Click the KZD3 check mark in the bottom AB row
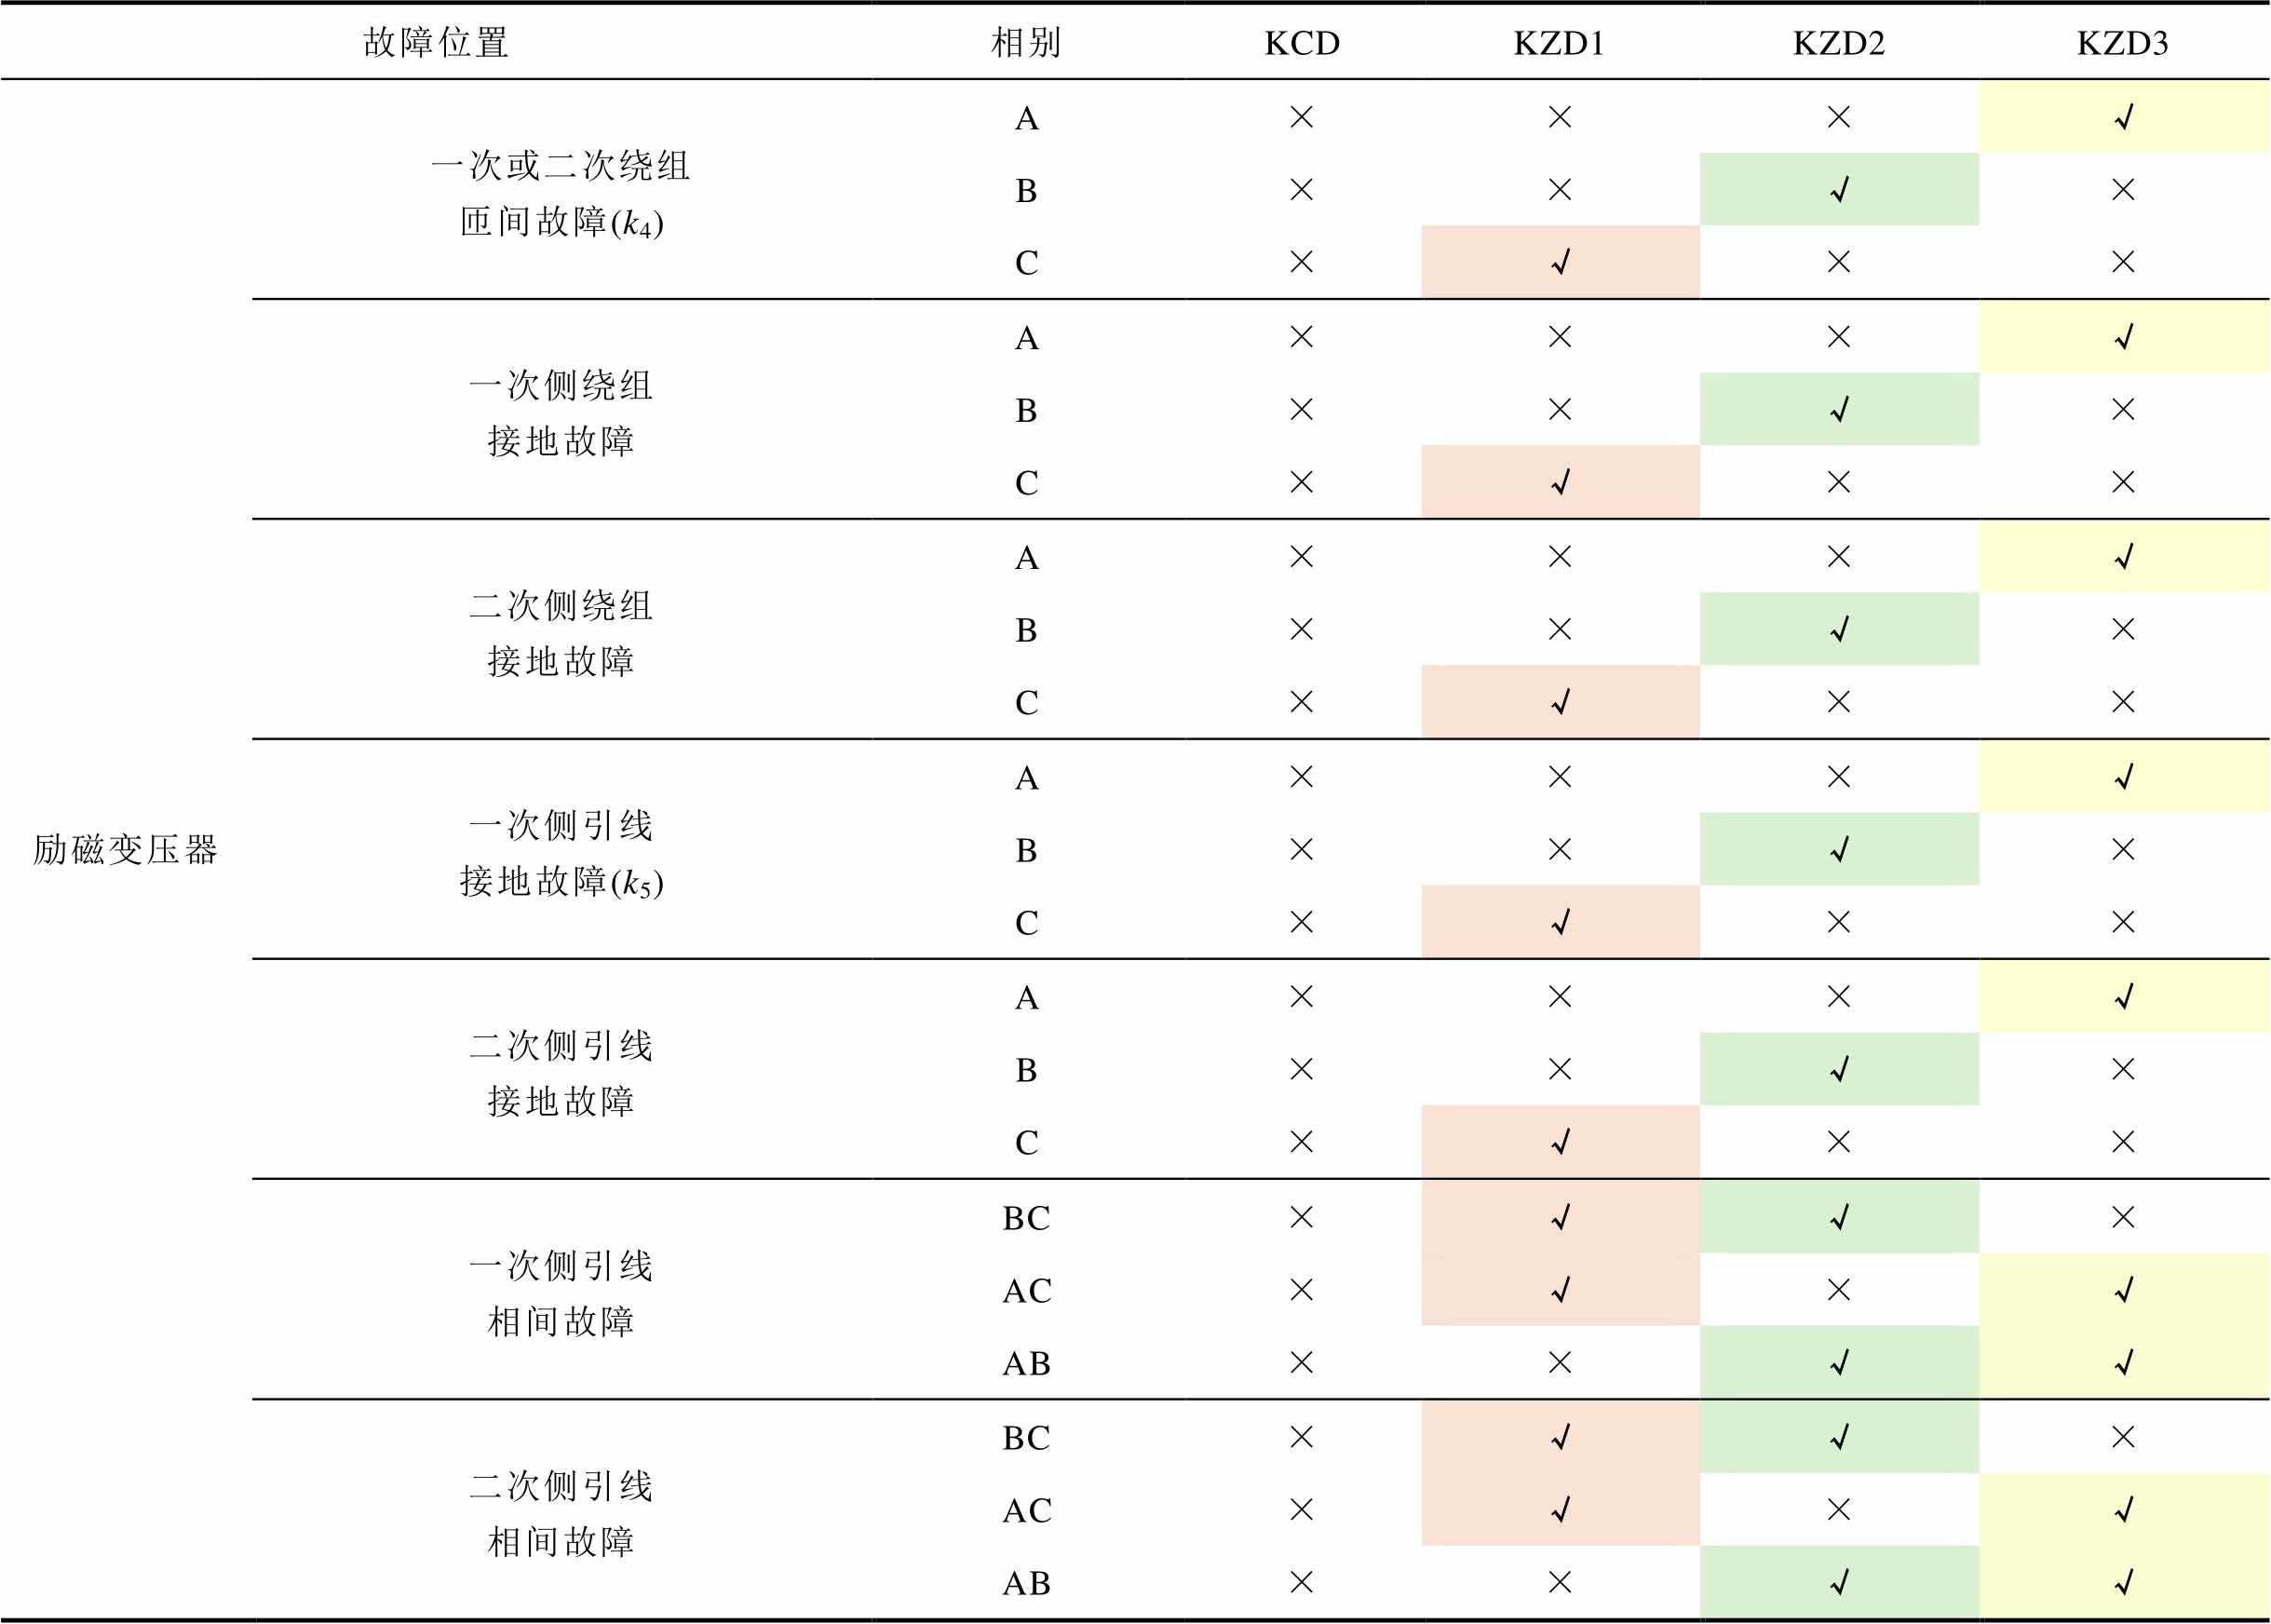This screenshot has height=1624, width=2271. click(2123, 1582)
